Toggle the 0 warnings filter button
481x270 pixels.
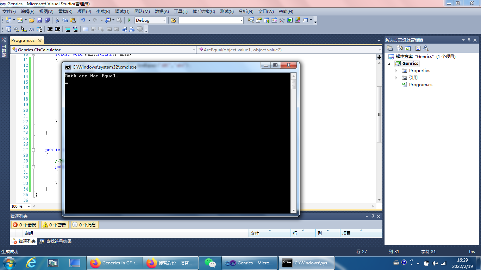coord(55,225)
